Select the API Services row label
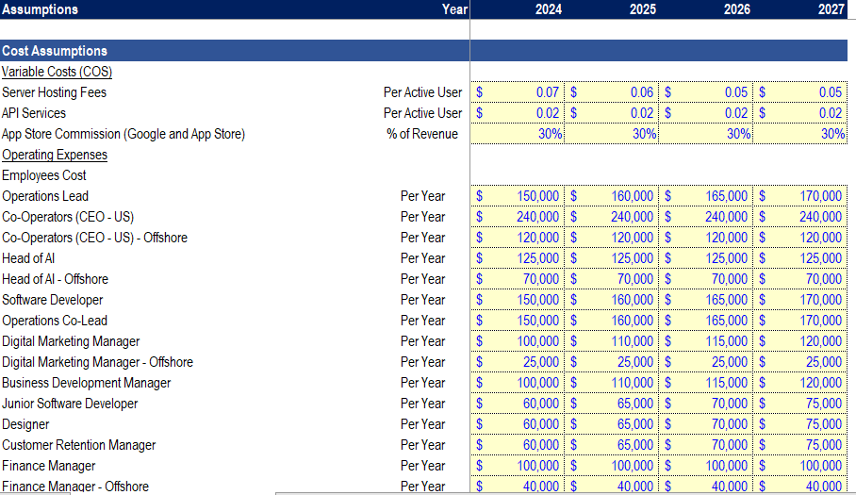The height and width of the screenshot is (495, 856). coord(34,113)
